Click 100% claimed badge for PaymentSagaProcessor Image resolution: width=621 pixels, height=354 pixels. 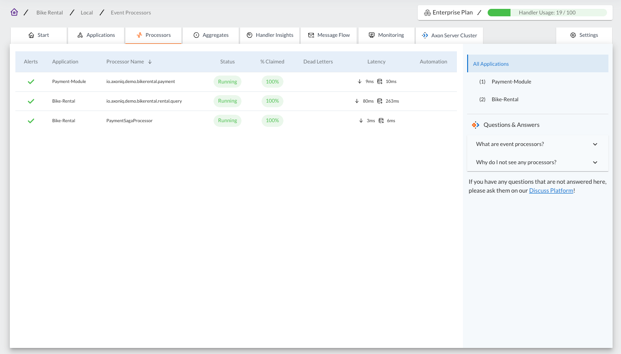[x=272, y=120]
